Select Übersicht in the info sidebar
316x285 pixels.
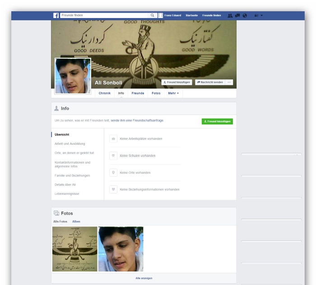[x=62, y=134]
